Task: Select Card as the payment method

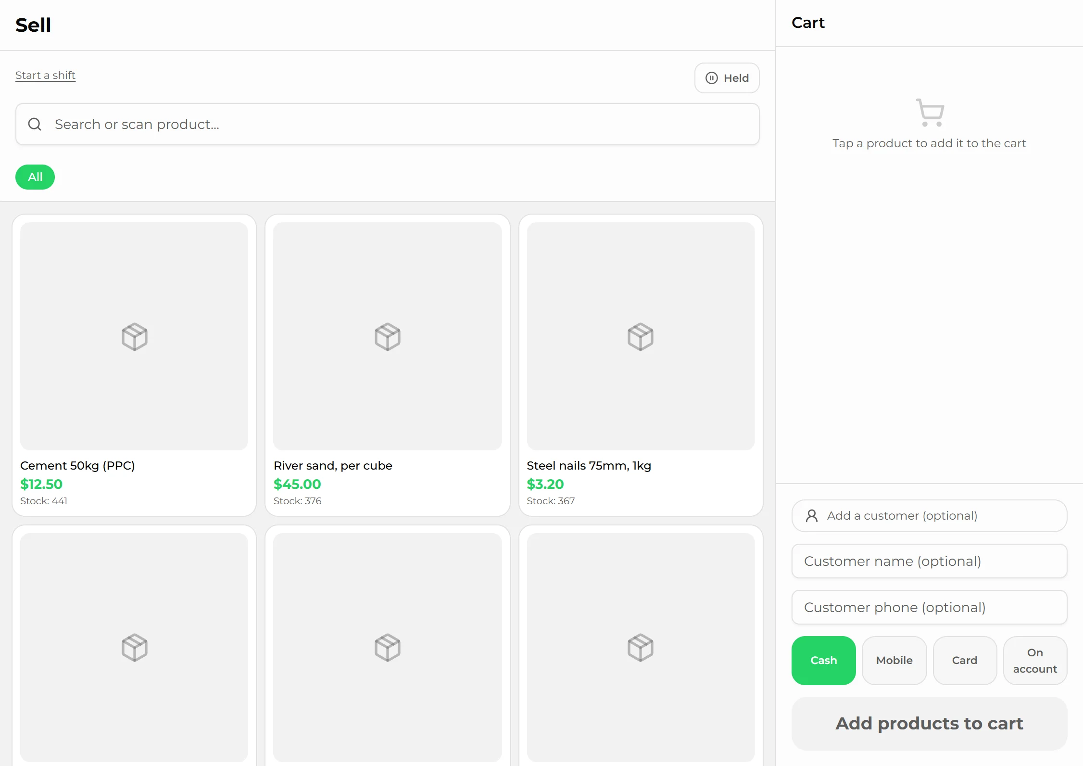Action: coord(964,660)
